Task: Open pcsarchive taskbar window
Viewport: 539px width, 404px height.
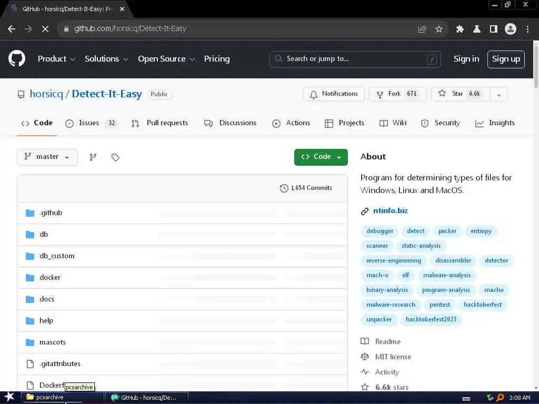Action: click(x=62, y=398)
